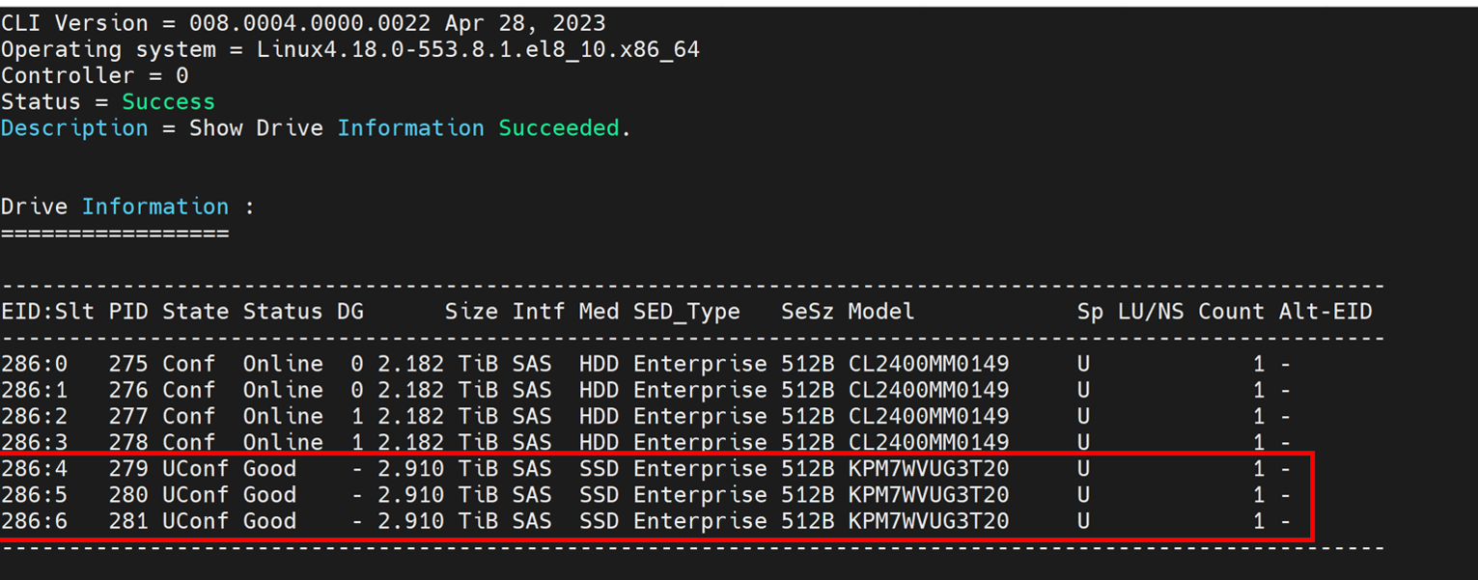Click PID 281 in the drive table
The width and height of the screenshot is (1478, 580).
coord(128,521)
